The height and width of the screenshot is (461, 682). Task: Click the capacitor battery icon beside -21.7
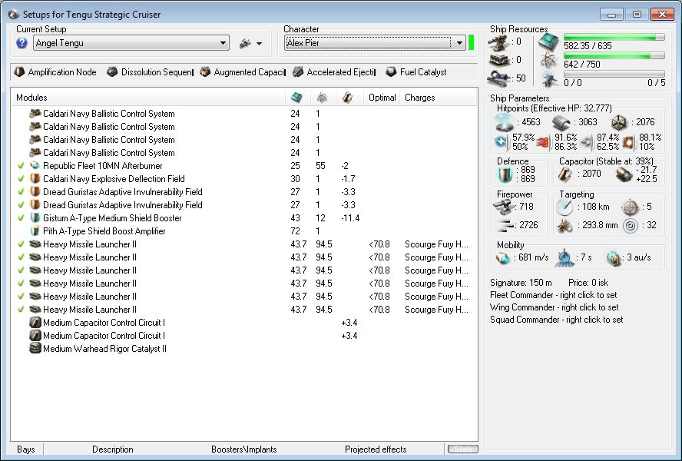coord(624,174)
